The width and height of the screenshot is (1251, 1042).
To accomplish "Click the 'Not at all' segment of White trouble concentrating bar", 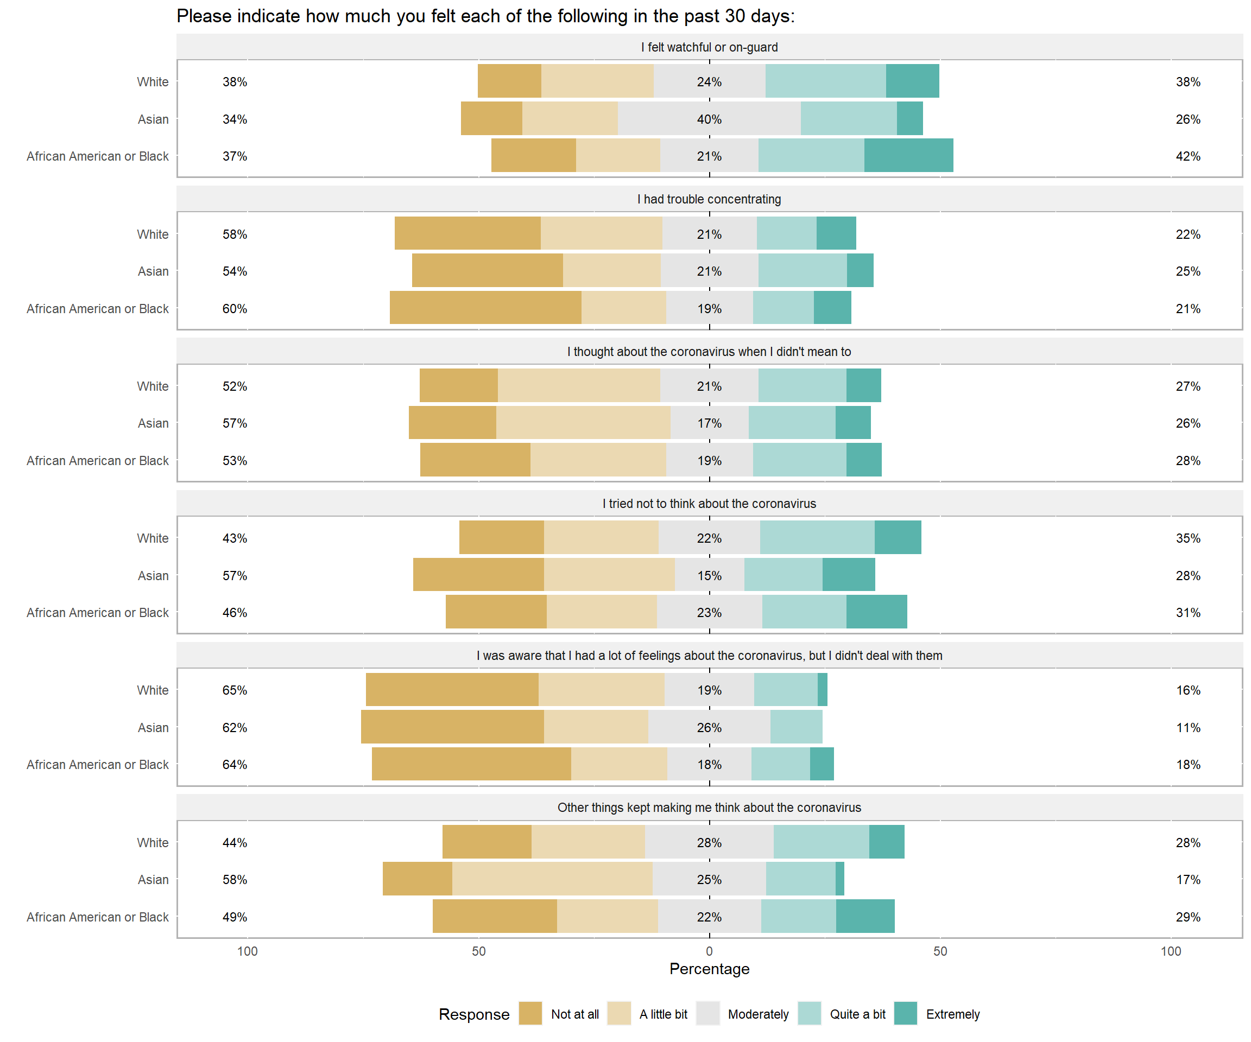I will tap(467, 233).
